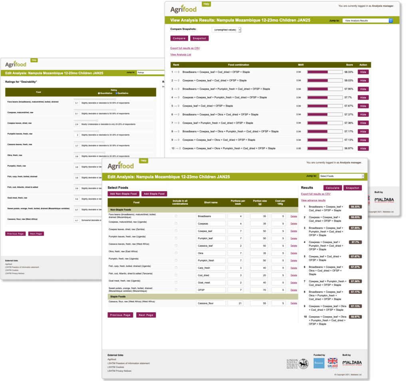
Task: Open Help tab on View Analysis Results page
Action: 206,4
